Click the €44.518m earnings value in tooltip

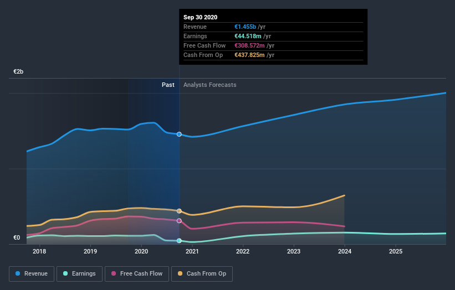(x=248, y=36)
